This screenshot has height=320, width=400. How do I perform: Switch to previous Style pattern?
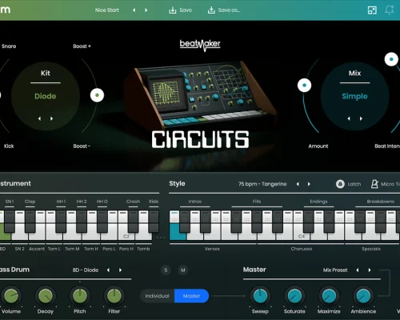pos(298,184)
